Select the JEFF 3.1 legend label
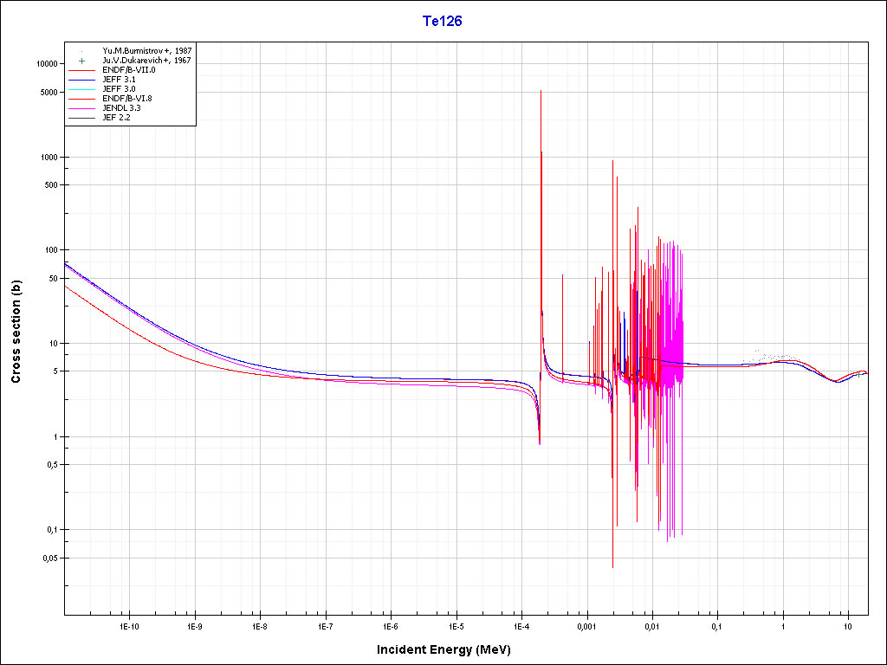This screenshot has height=665, width=887. [x=119, y=80]
